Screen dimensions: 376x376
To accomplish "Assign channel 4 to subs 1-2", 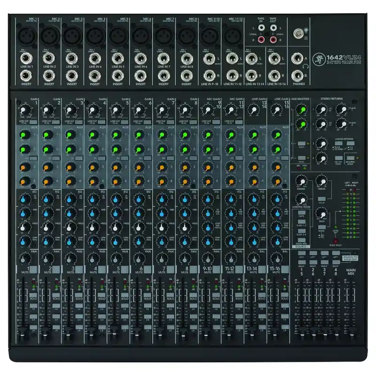I will (102, 305).
